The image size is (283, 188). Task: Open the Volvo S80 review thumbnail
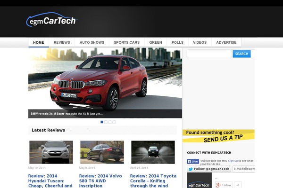coord(102,152)
